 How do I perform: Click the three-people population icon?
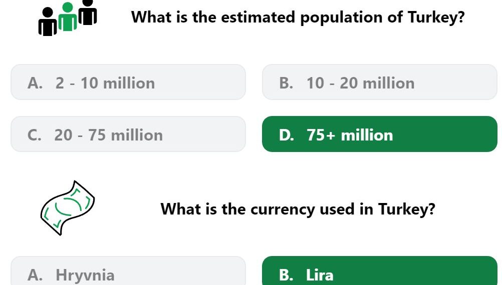tap(68, 18)
